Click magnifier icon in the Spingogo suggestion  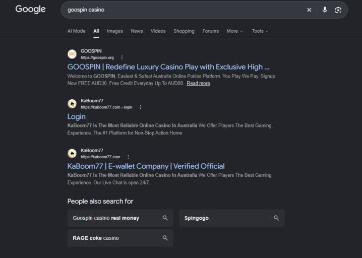(x=276, y=218)
